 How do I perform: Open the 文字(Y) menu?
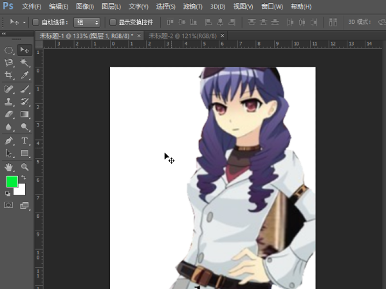[138, 6]
